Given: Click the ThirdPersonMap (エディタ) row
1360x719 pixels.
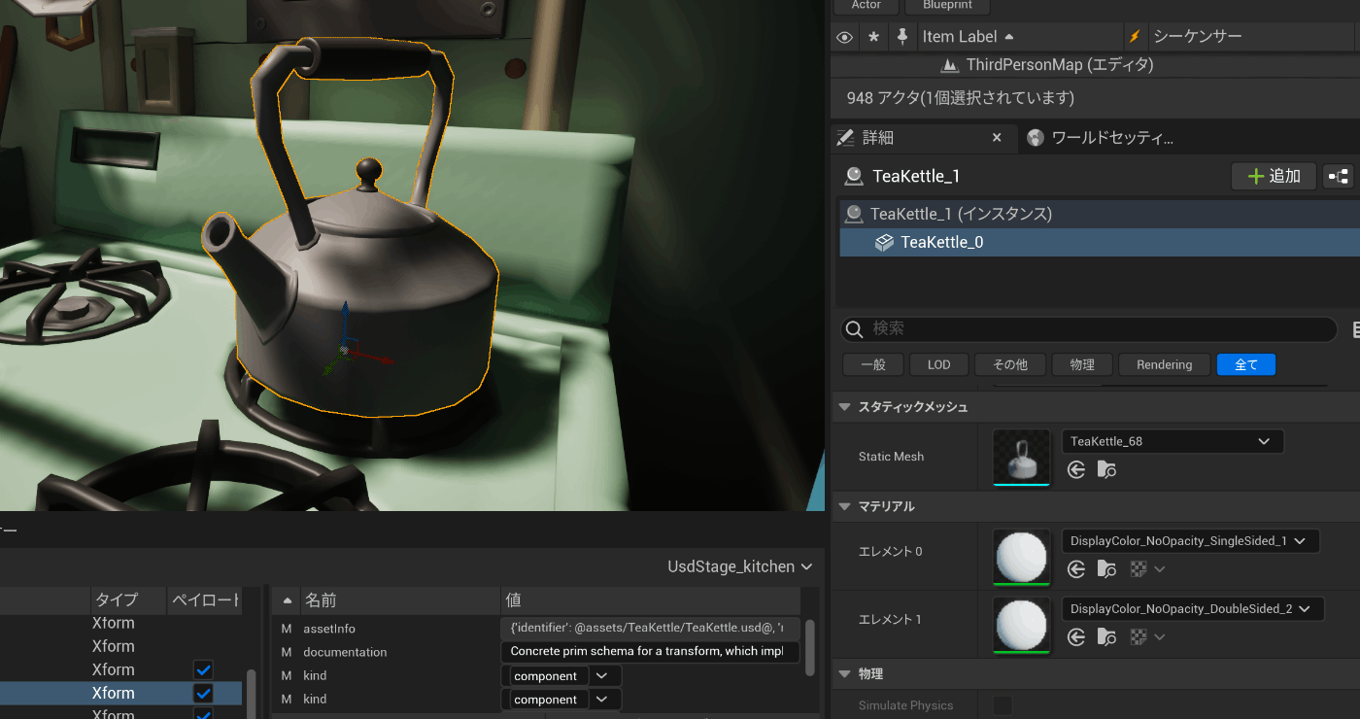Looking at the screenshot, I should click(1096, 65).
